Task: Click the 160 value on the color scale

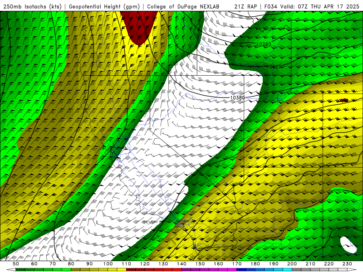Action: point(218,264)
